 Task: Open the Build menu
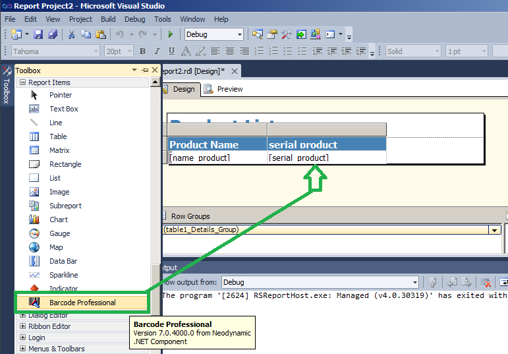click(x=108, y=19)
